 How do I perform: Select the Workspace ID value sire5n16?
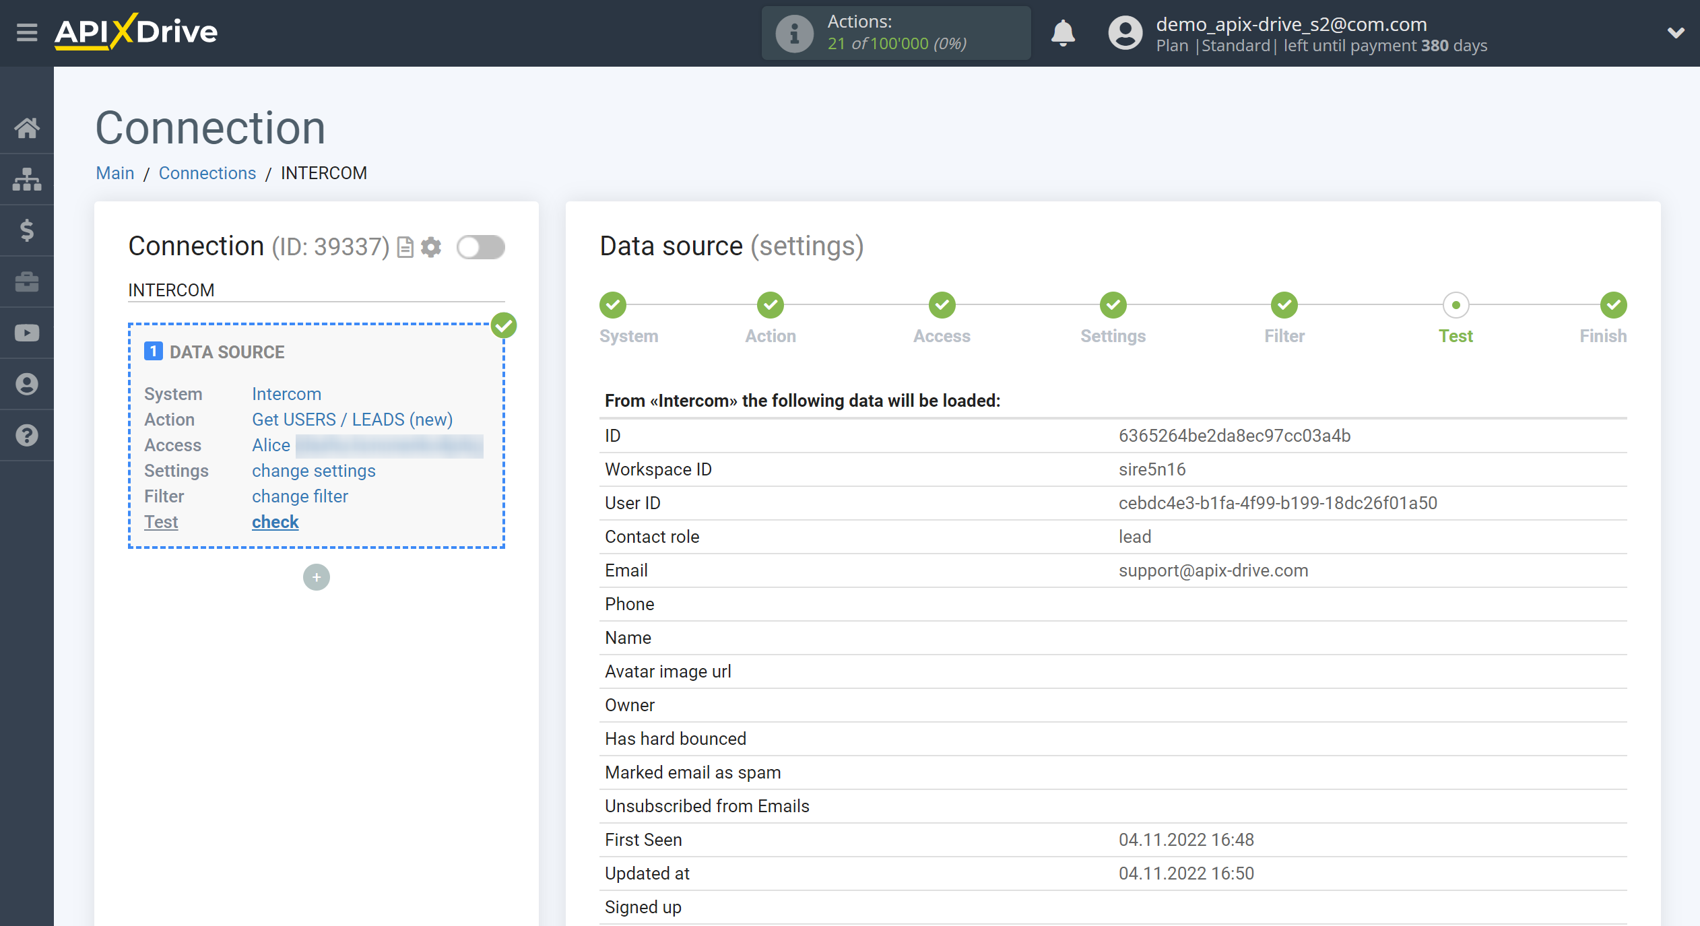(1152, 469)
